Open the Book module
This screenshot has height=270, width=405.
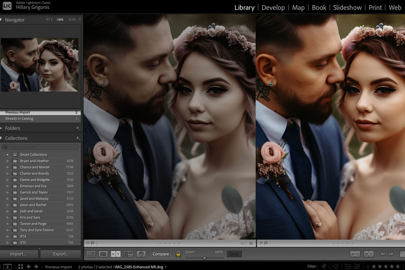[x=319, y=8]
